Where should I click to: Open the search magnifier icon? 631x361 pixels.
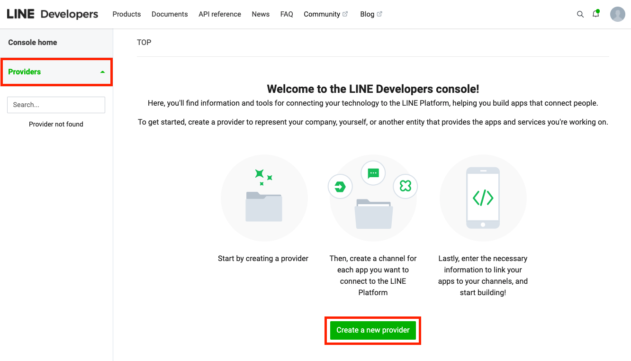point(580,14)
